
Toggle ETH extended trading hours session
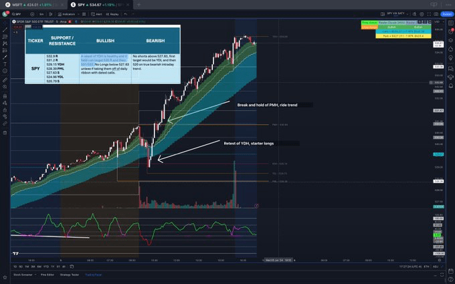426,266
